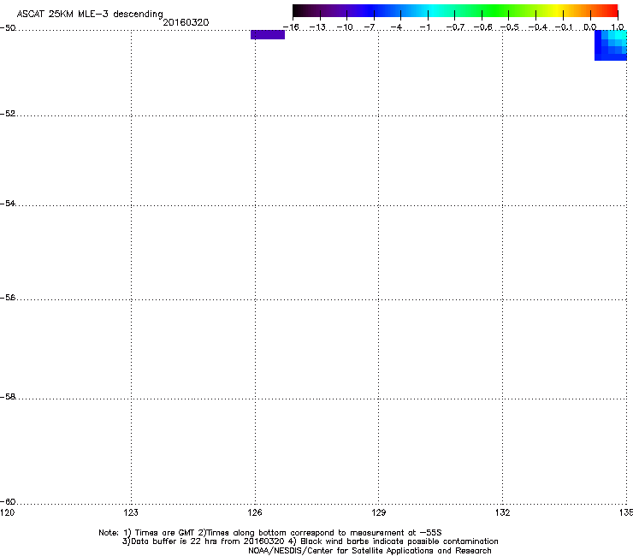This screenshot has width=633, height=556.
Task: Click the 'NOAA/NESDIS/Center for Satellite Applications' credit line
Action: coord(370,551)
